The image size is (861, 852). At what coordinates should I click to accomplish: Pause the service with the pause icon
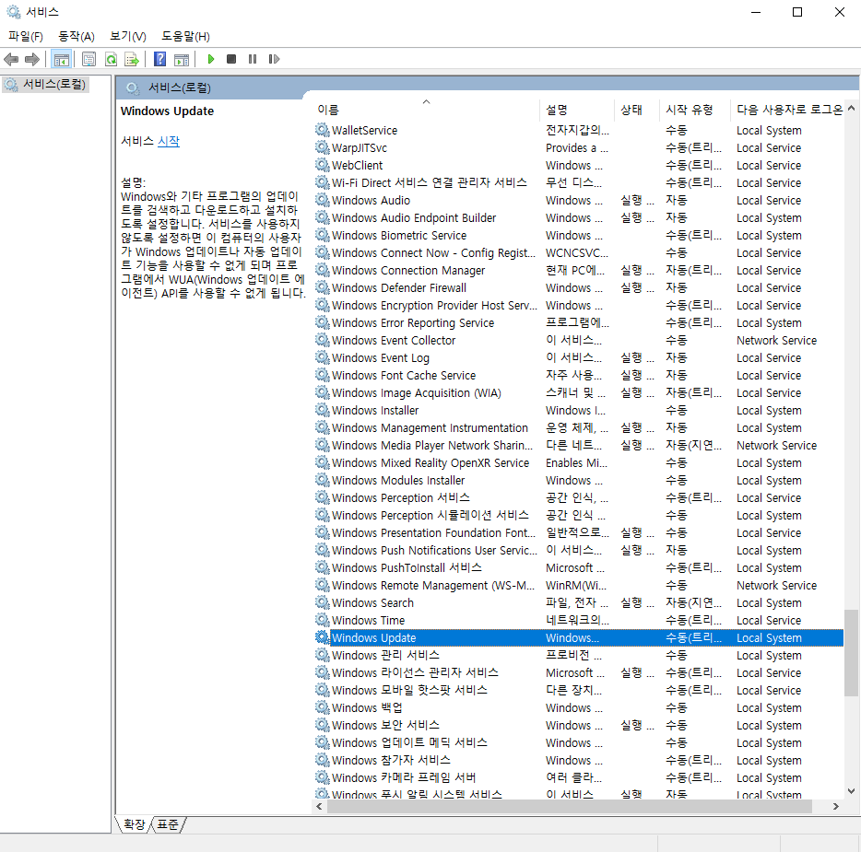click(253, 59)
